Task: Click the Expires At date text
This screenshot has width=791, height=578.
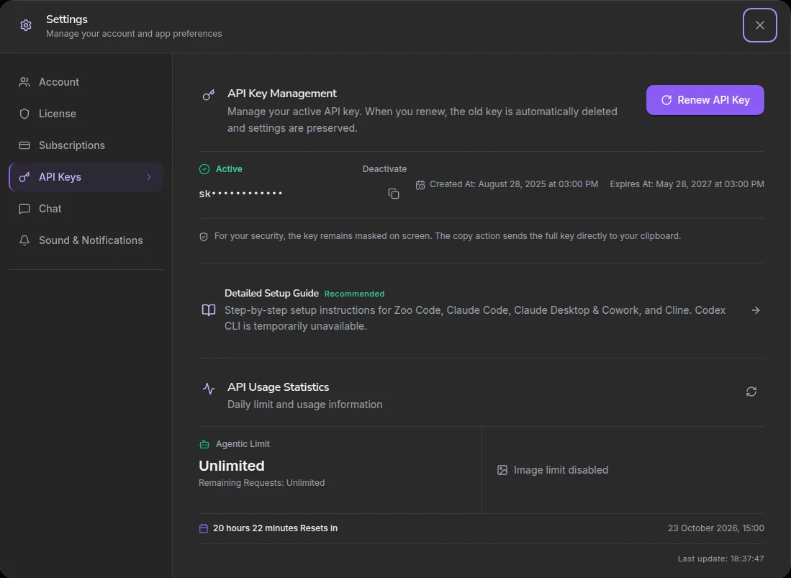Action: click(x=687, y=184)
